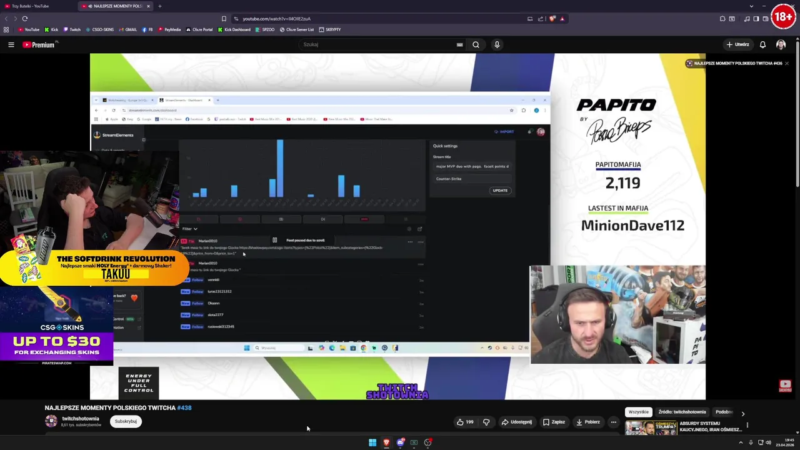Click the YouTube search magnifier button
The image size is (800, 450).
[x=476, y=44]
